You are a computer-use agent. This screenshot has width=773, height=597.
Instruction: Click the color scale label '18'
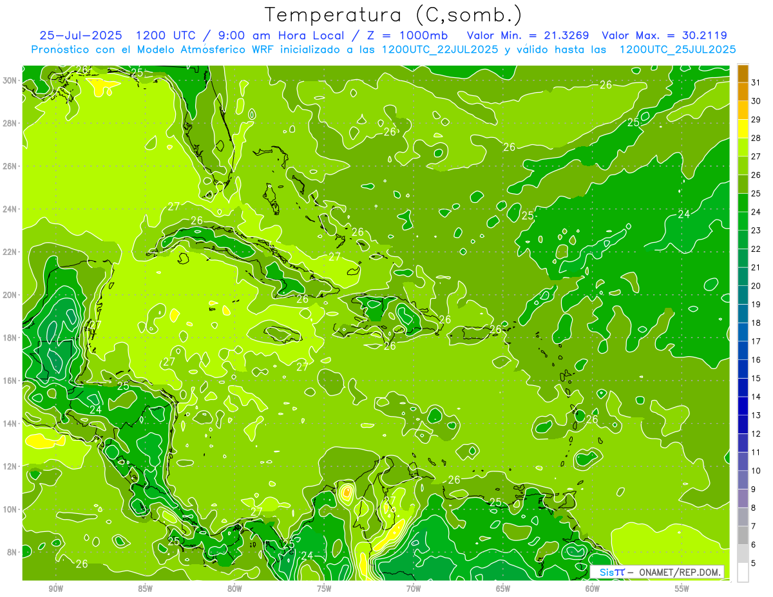(756, 323)
